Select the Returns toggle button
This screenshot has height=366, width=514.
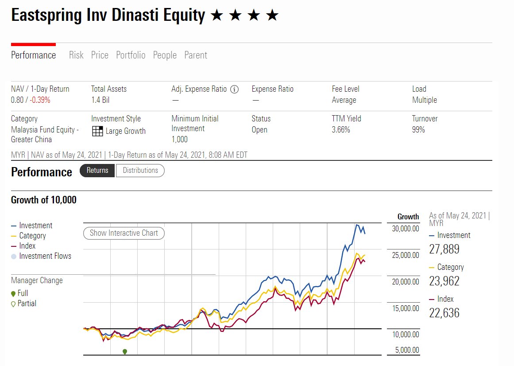pos(97,171)
